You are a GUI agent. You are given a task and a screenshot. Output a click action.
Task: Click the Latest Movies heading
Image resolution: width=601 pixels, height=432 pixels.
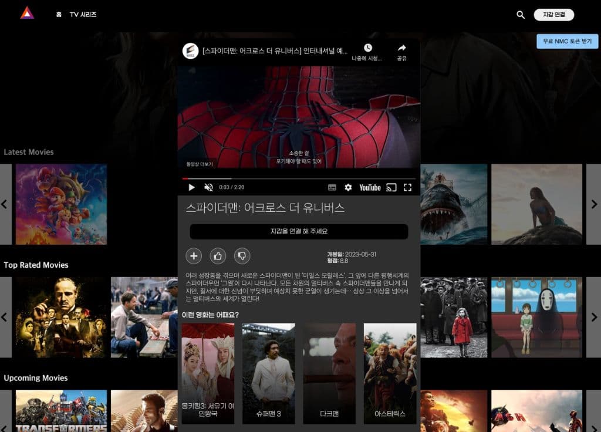pyautogui.click(x=29, y=152)
